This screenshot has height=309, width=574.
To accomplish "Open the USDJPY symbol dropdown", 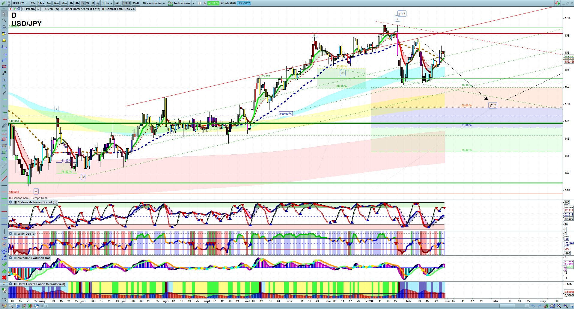I will 20,3.
